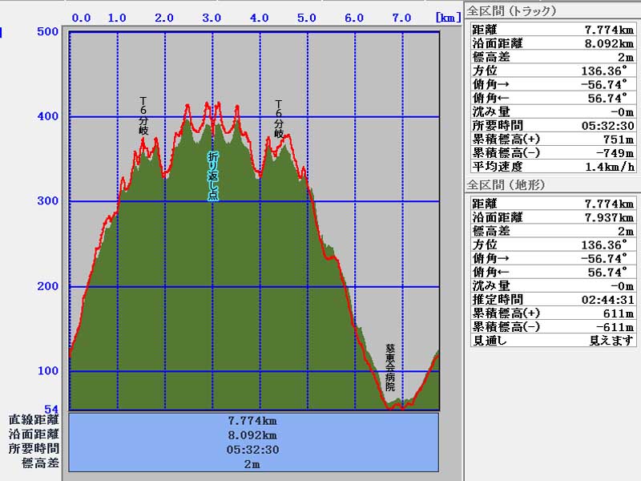The image size is (641, 481).
Task: Click the 3.0 km tick on horizontal axis
Action: point(212,18)
